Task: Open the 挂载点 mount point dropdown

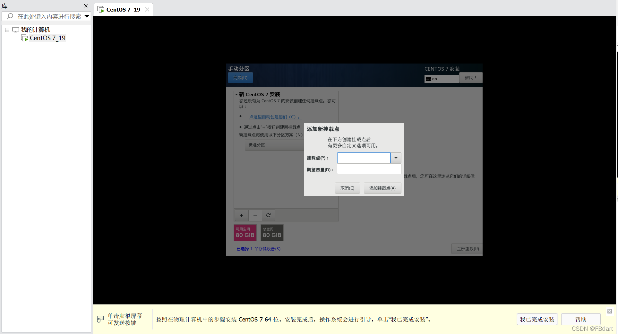Action: pyautogui.click(x=395, y=158)
